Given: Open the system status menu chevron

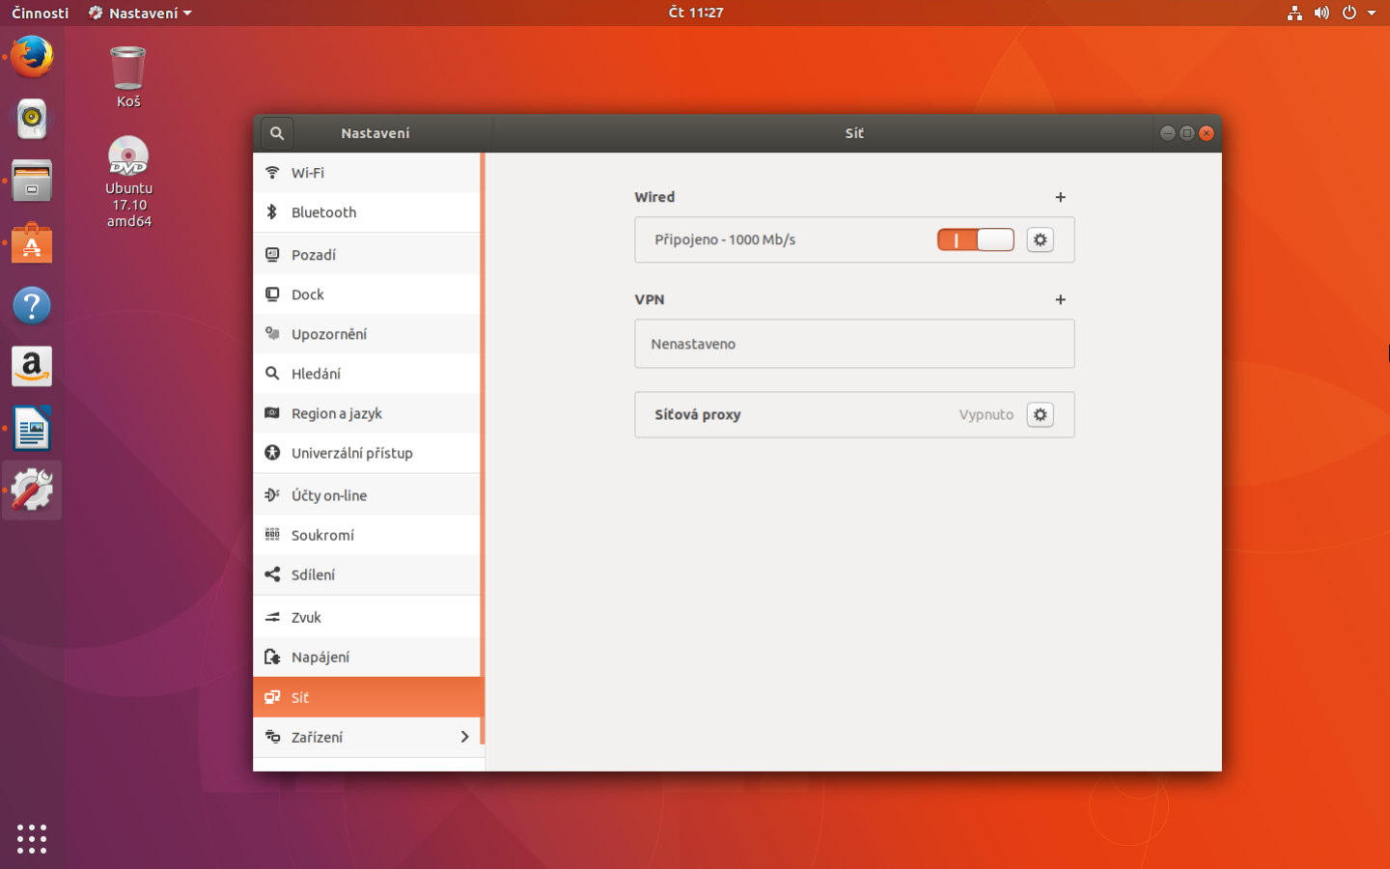Looking at the screenshot, I should pyautogui.click(x=1373, y=13).
